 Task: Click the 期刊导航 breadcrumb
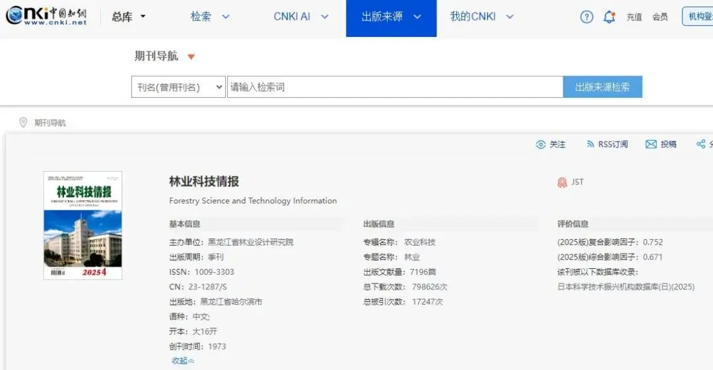click(50, 123)
